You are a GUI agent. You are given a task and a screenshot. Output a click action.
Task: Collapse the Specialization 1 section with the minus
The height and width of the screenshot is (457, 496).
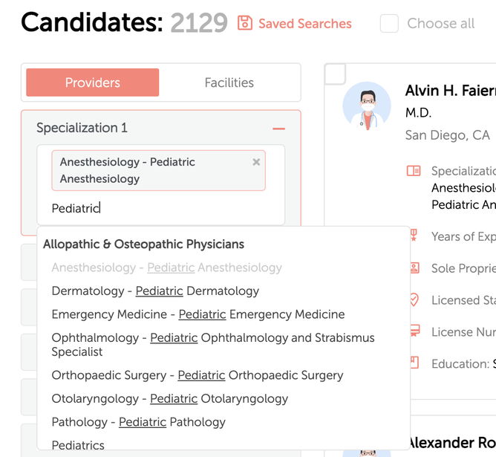click(x=278, y=129)
